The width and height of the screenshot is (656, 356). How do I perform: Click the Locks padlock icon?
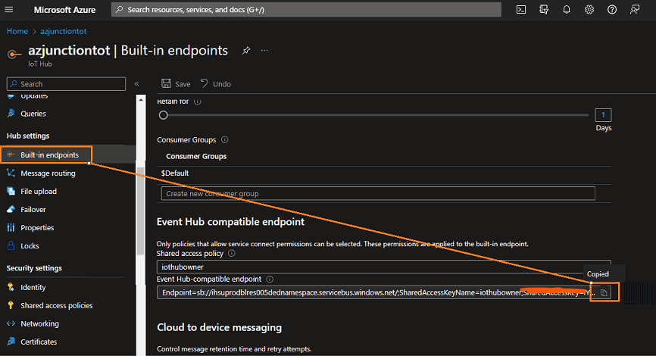click(x=11, y=245)
